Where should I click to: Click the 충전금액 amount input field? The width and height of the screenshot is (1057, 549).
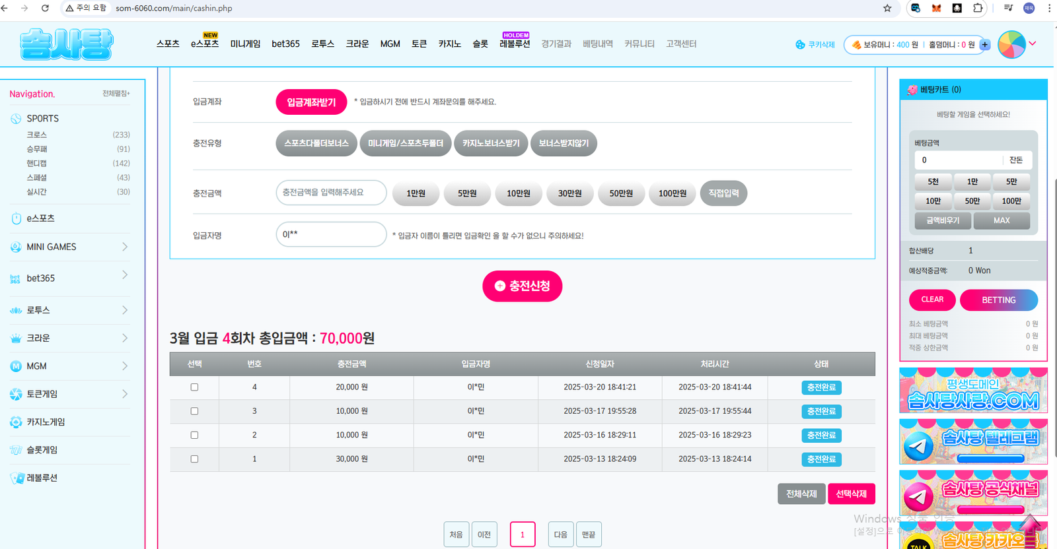[x=331, y=193]
